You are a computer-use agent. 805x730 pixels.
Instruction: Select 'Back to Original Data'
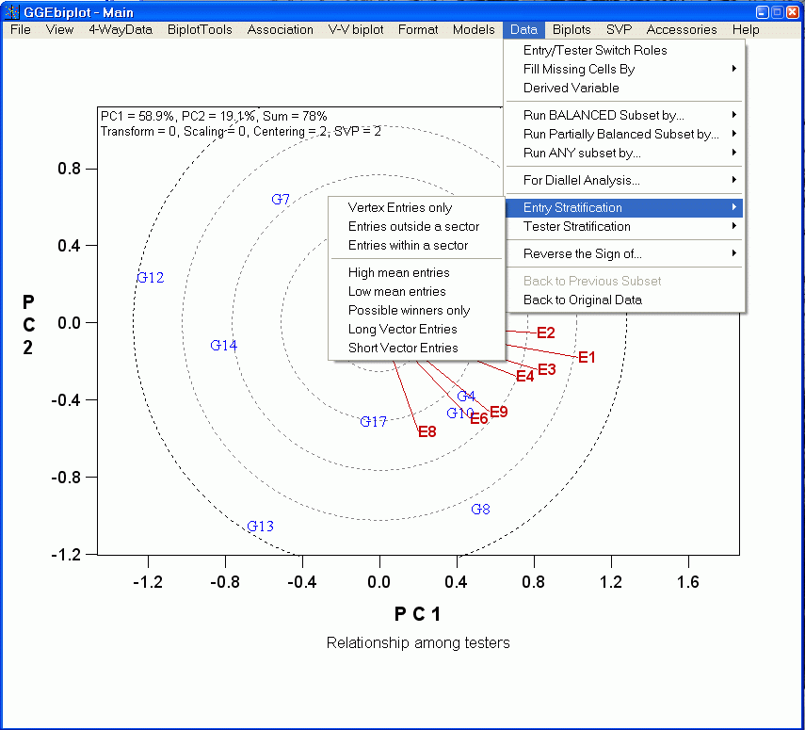[583, 300]
